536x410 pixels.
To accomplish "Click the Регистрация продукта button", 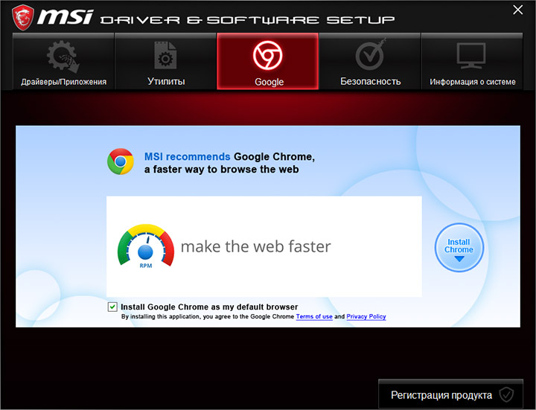I will pos(450,395).
